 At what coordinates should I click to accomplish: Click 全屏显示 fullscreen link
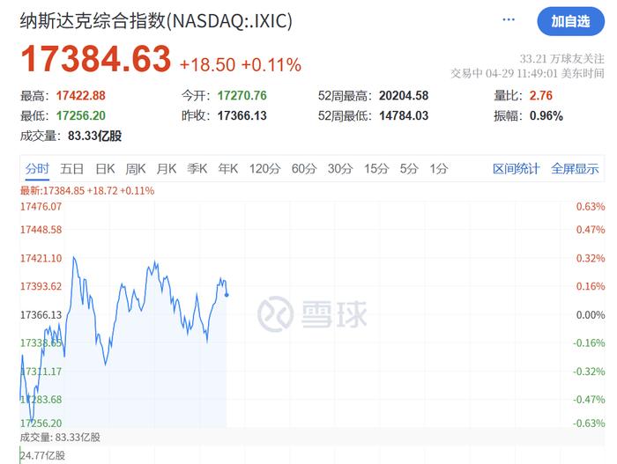pyautogui.click(x=575, y=169)
